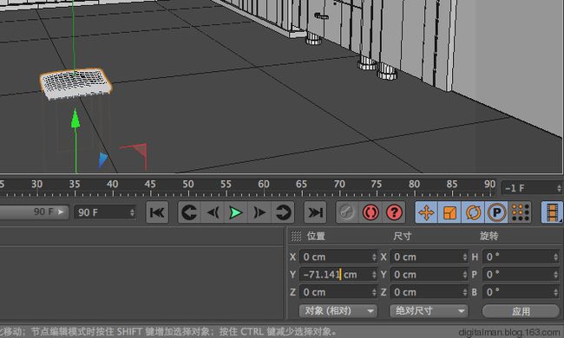
Task: Click frame 60 on the timeline ruler
Action: pyautogui.click(x=264, y=185)
